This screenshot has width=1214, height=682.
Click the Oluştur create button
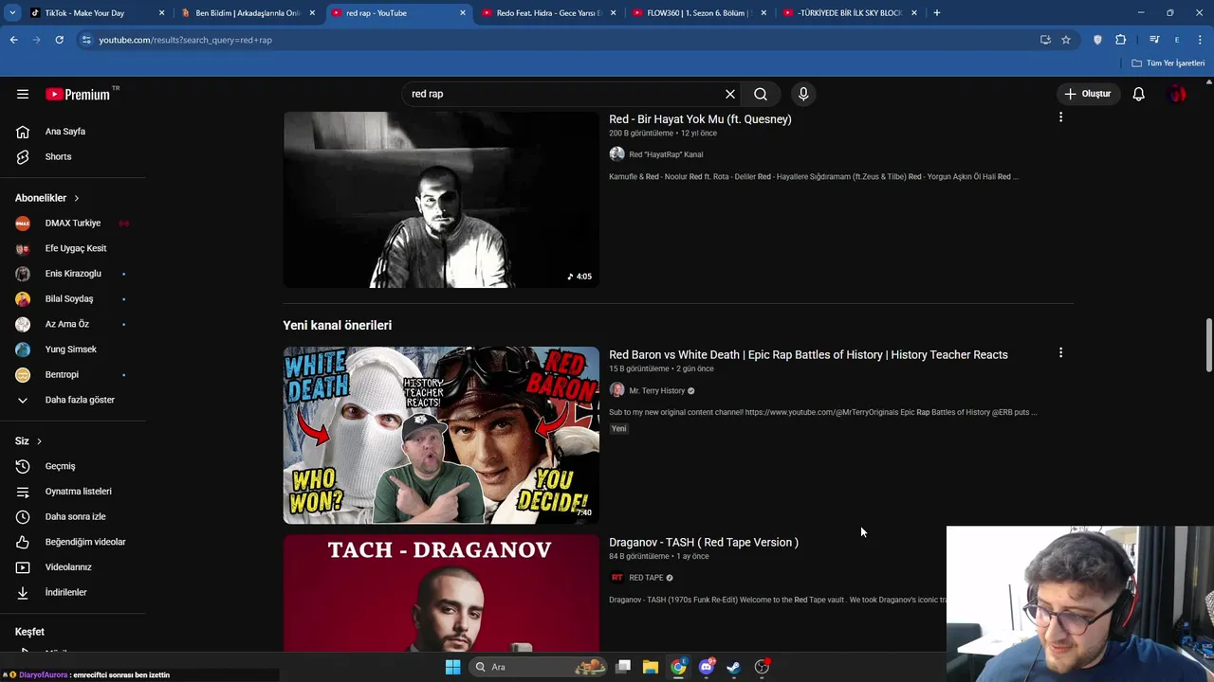(1087, 94)
